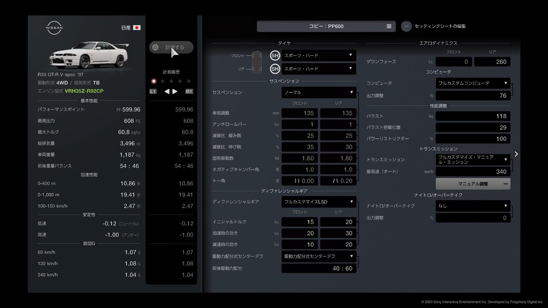Select front downforce value 0
The image size is (548, 308).
point(454,62)
